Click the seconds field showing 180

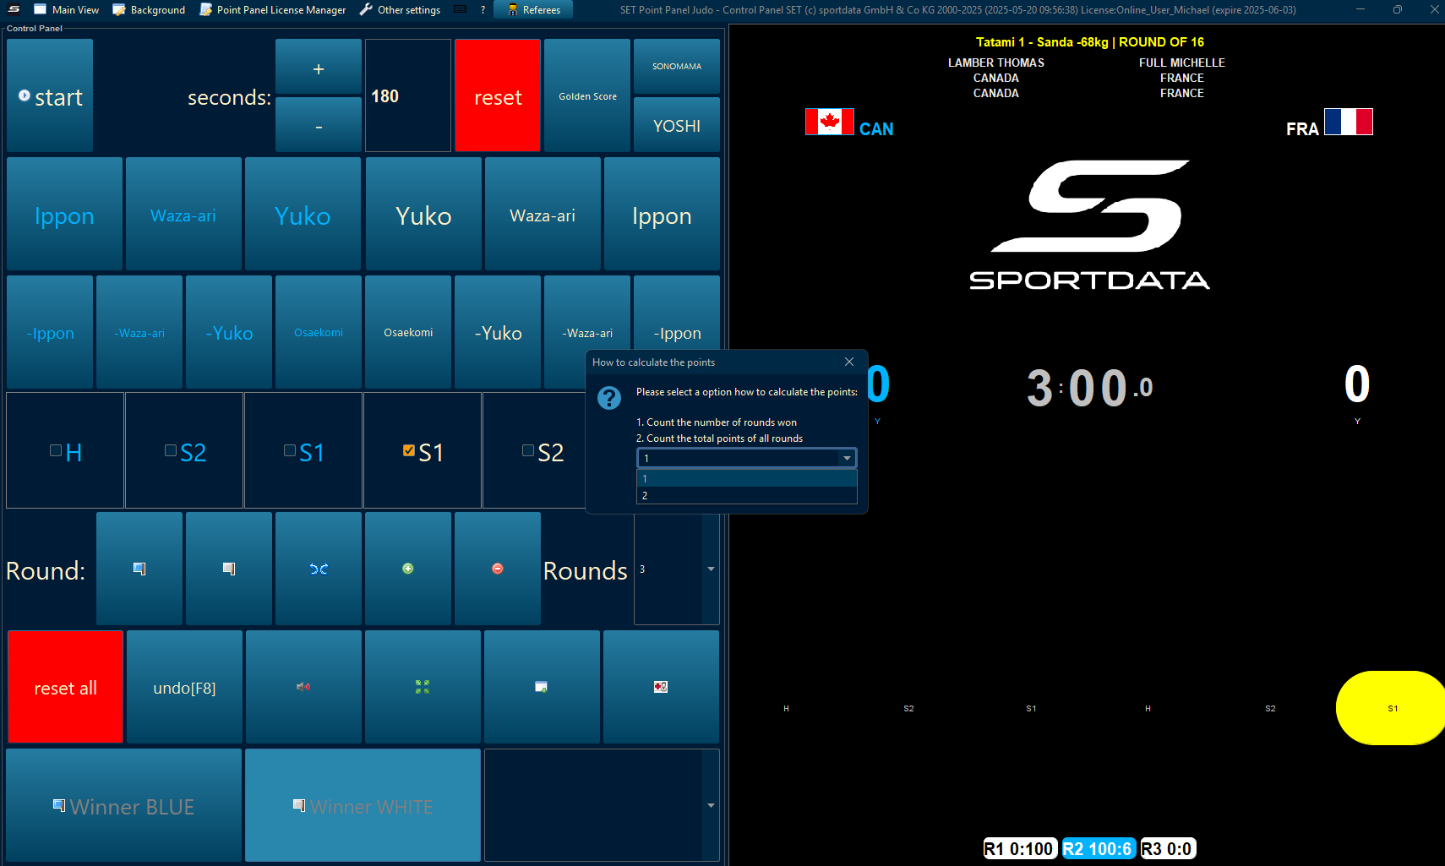click(x=408, y=95)
